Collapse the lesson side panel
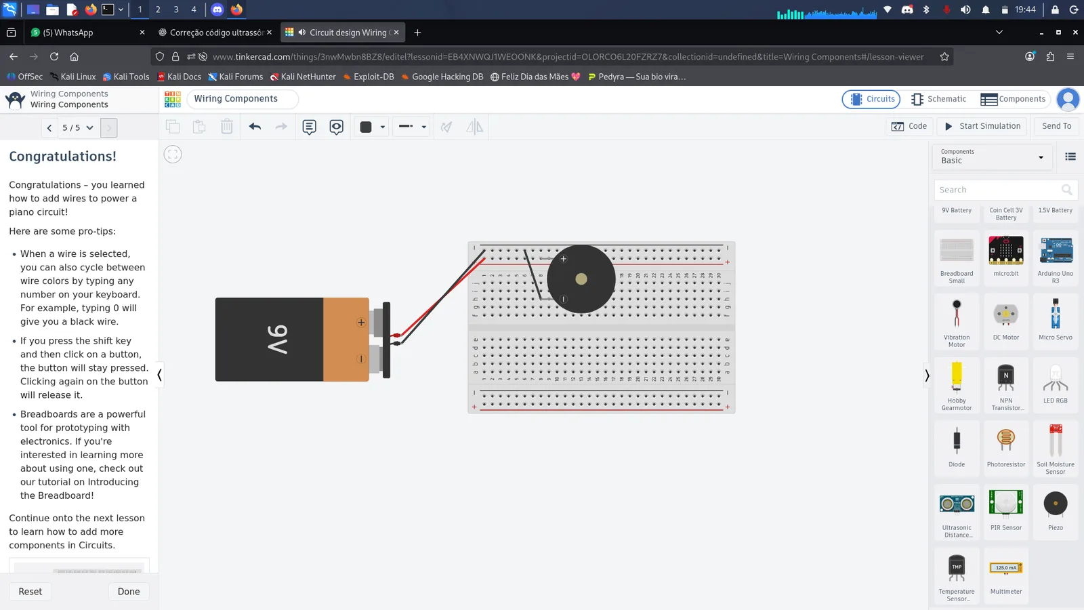This screenshot has width=1084, height=610. point(159,375)
